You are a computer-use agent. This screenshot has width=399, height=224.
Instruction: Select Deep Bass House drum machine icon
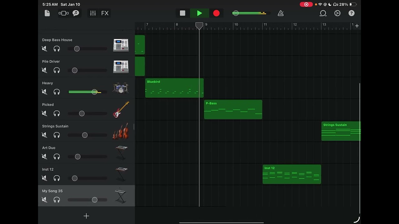[121, 45]
